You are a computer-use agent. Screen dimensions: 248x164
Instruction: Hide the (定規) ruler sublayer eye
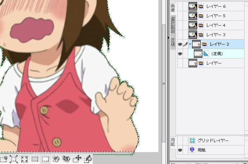[x=180, y=54]
